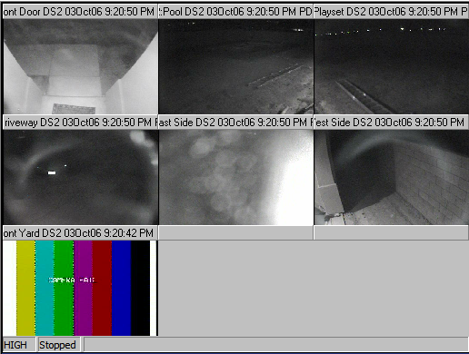Click the blank rightmost camera title bar
Screen dimensions: 469x354
coord(392,232)
